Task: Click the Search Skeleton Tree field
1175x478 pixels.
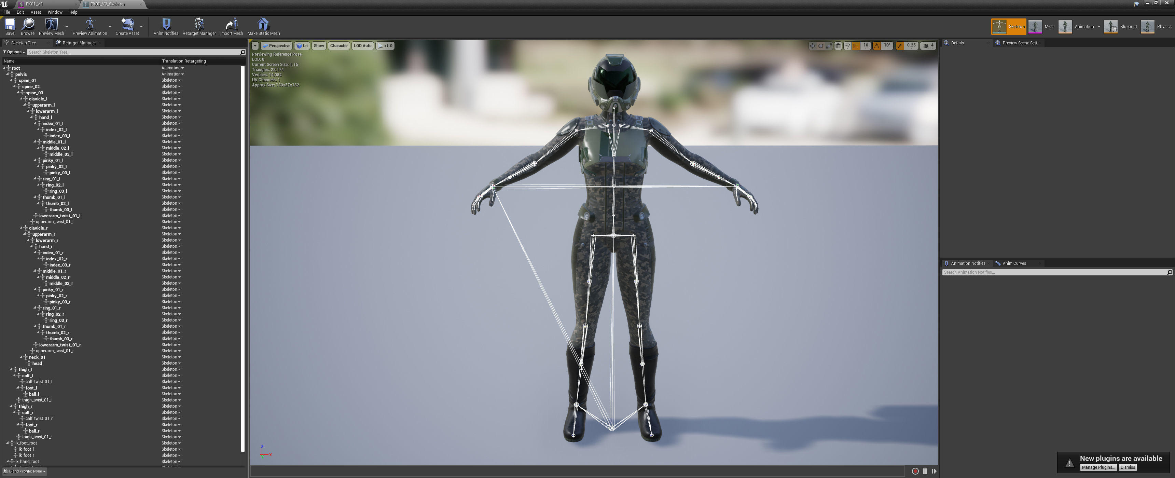Action: (x=132, y=52)
